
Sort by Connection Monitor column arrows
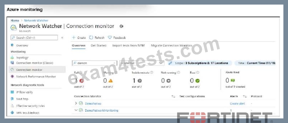173,96
